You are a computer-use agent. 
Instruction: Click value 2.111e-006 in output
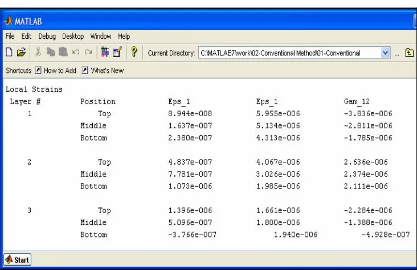tap(366, 186)
